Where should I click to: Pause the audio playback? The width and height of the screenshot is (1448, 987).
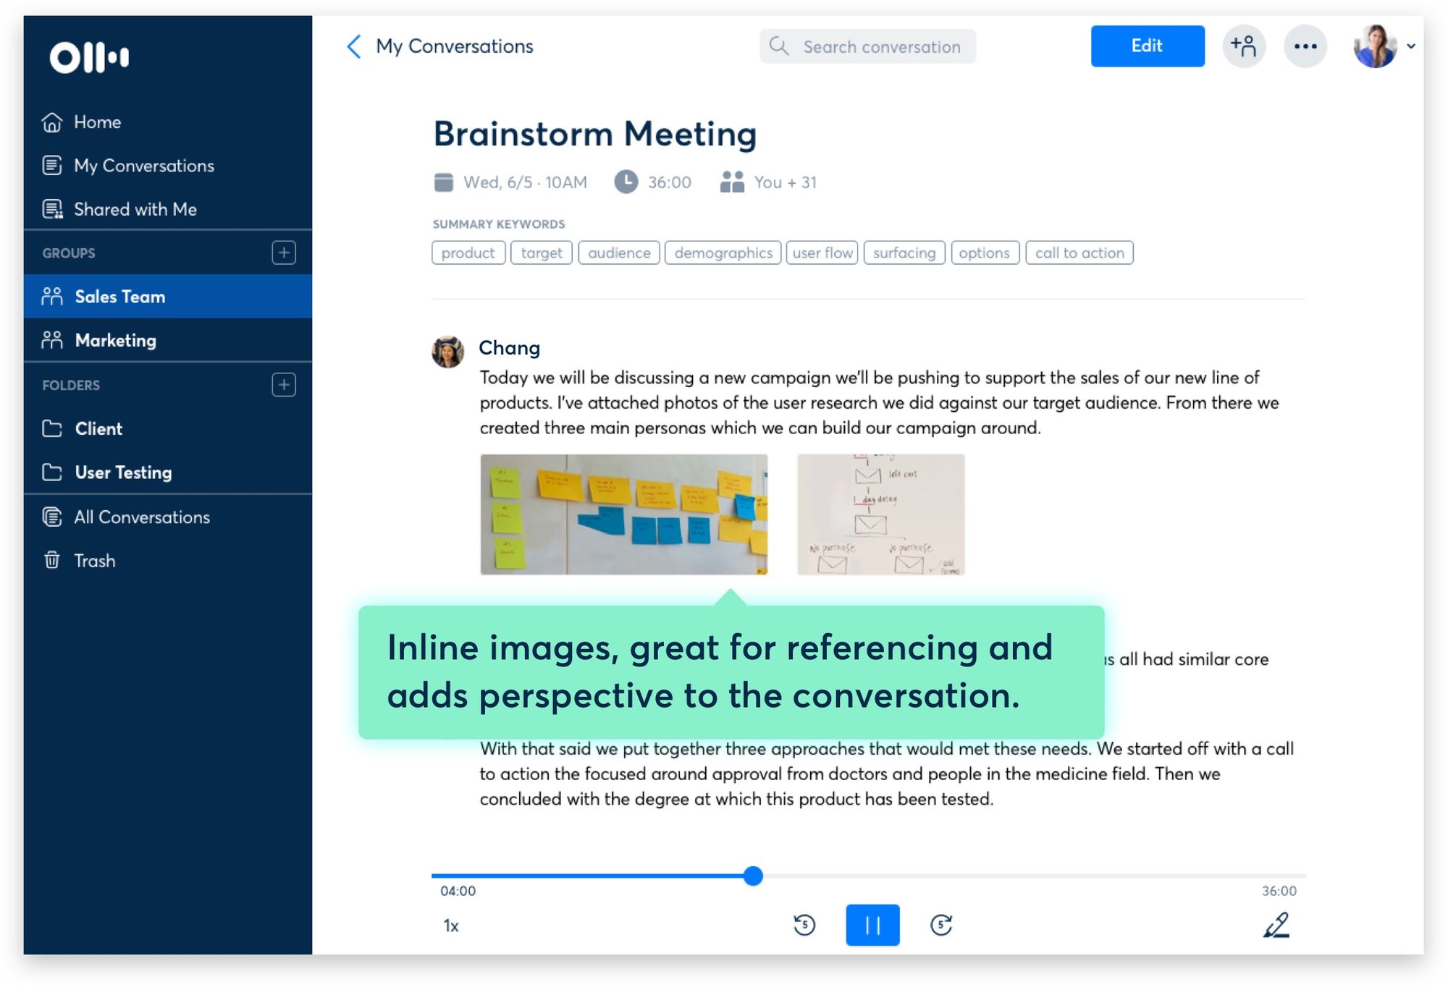coord(872,925)
